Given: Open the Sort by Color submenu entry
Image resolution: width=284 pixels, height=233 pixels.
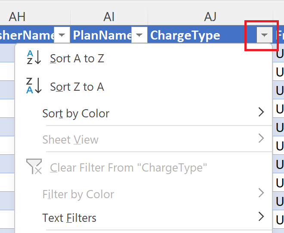Looking at the screenshot, I should coord(76,113).
